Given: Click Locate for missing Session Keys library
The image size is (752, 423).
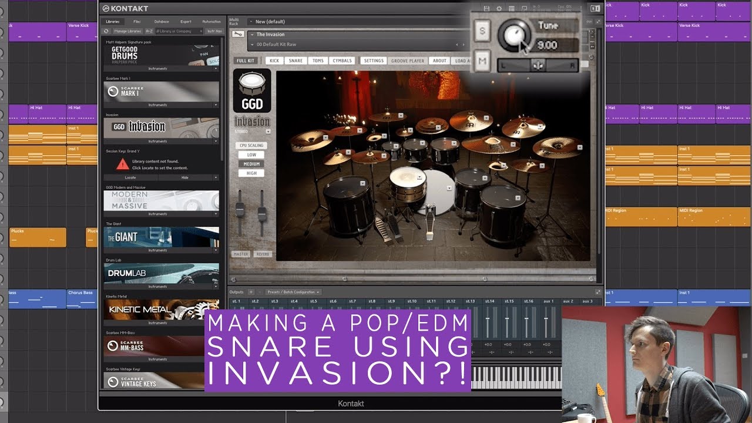Looking at the screenshot, I should click(x=130, y=177).
